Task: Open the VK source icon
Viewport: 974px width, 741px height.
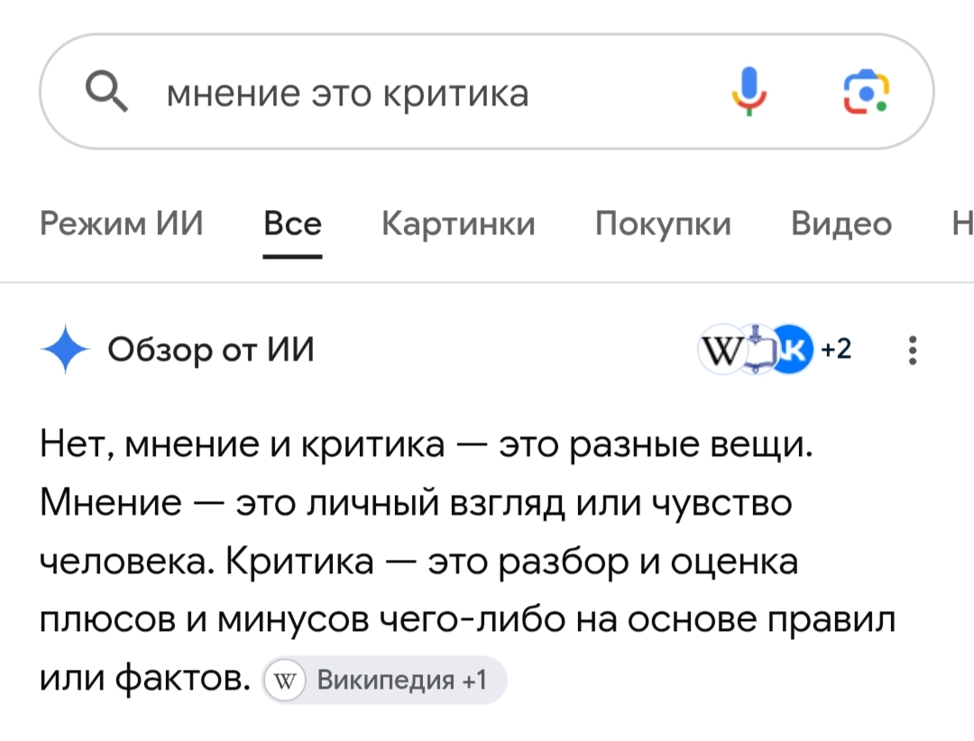Action: click(x=791, y=349)
